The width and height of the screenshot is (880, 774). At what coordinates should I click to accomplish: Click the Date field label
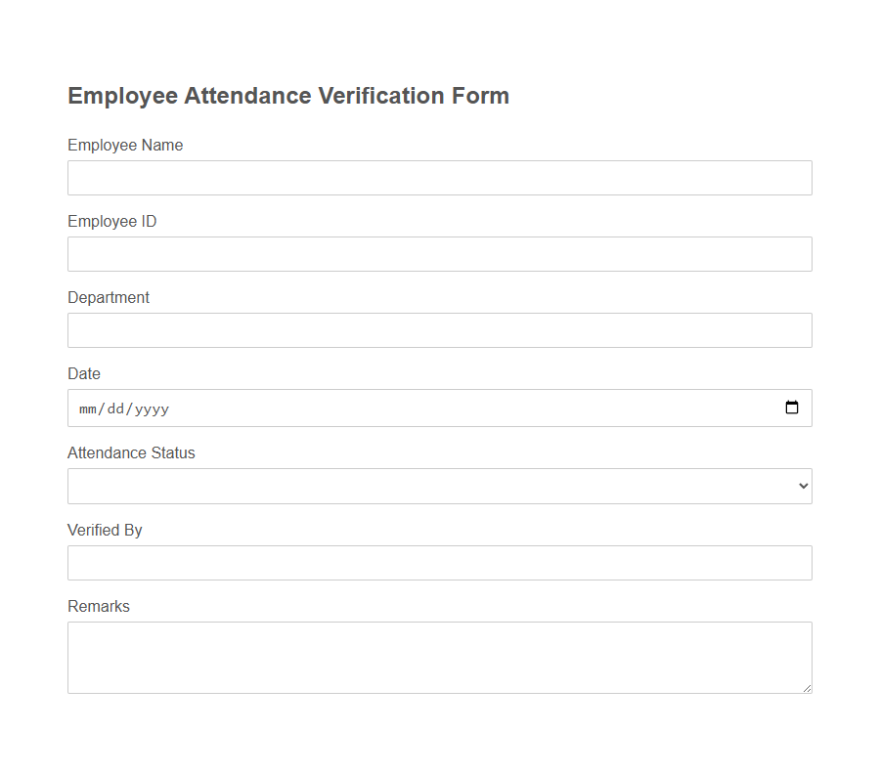tap(83, 373)
